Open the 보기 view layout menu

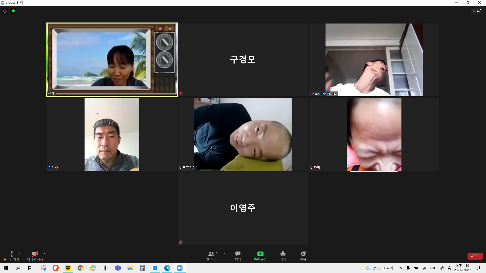click(477, 11)
